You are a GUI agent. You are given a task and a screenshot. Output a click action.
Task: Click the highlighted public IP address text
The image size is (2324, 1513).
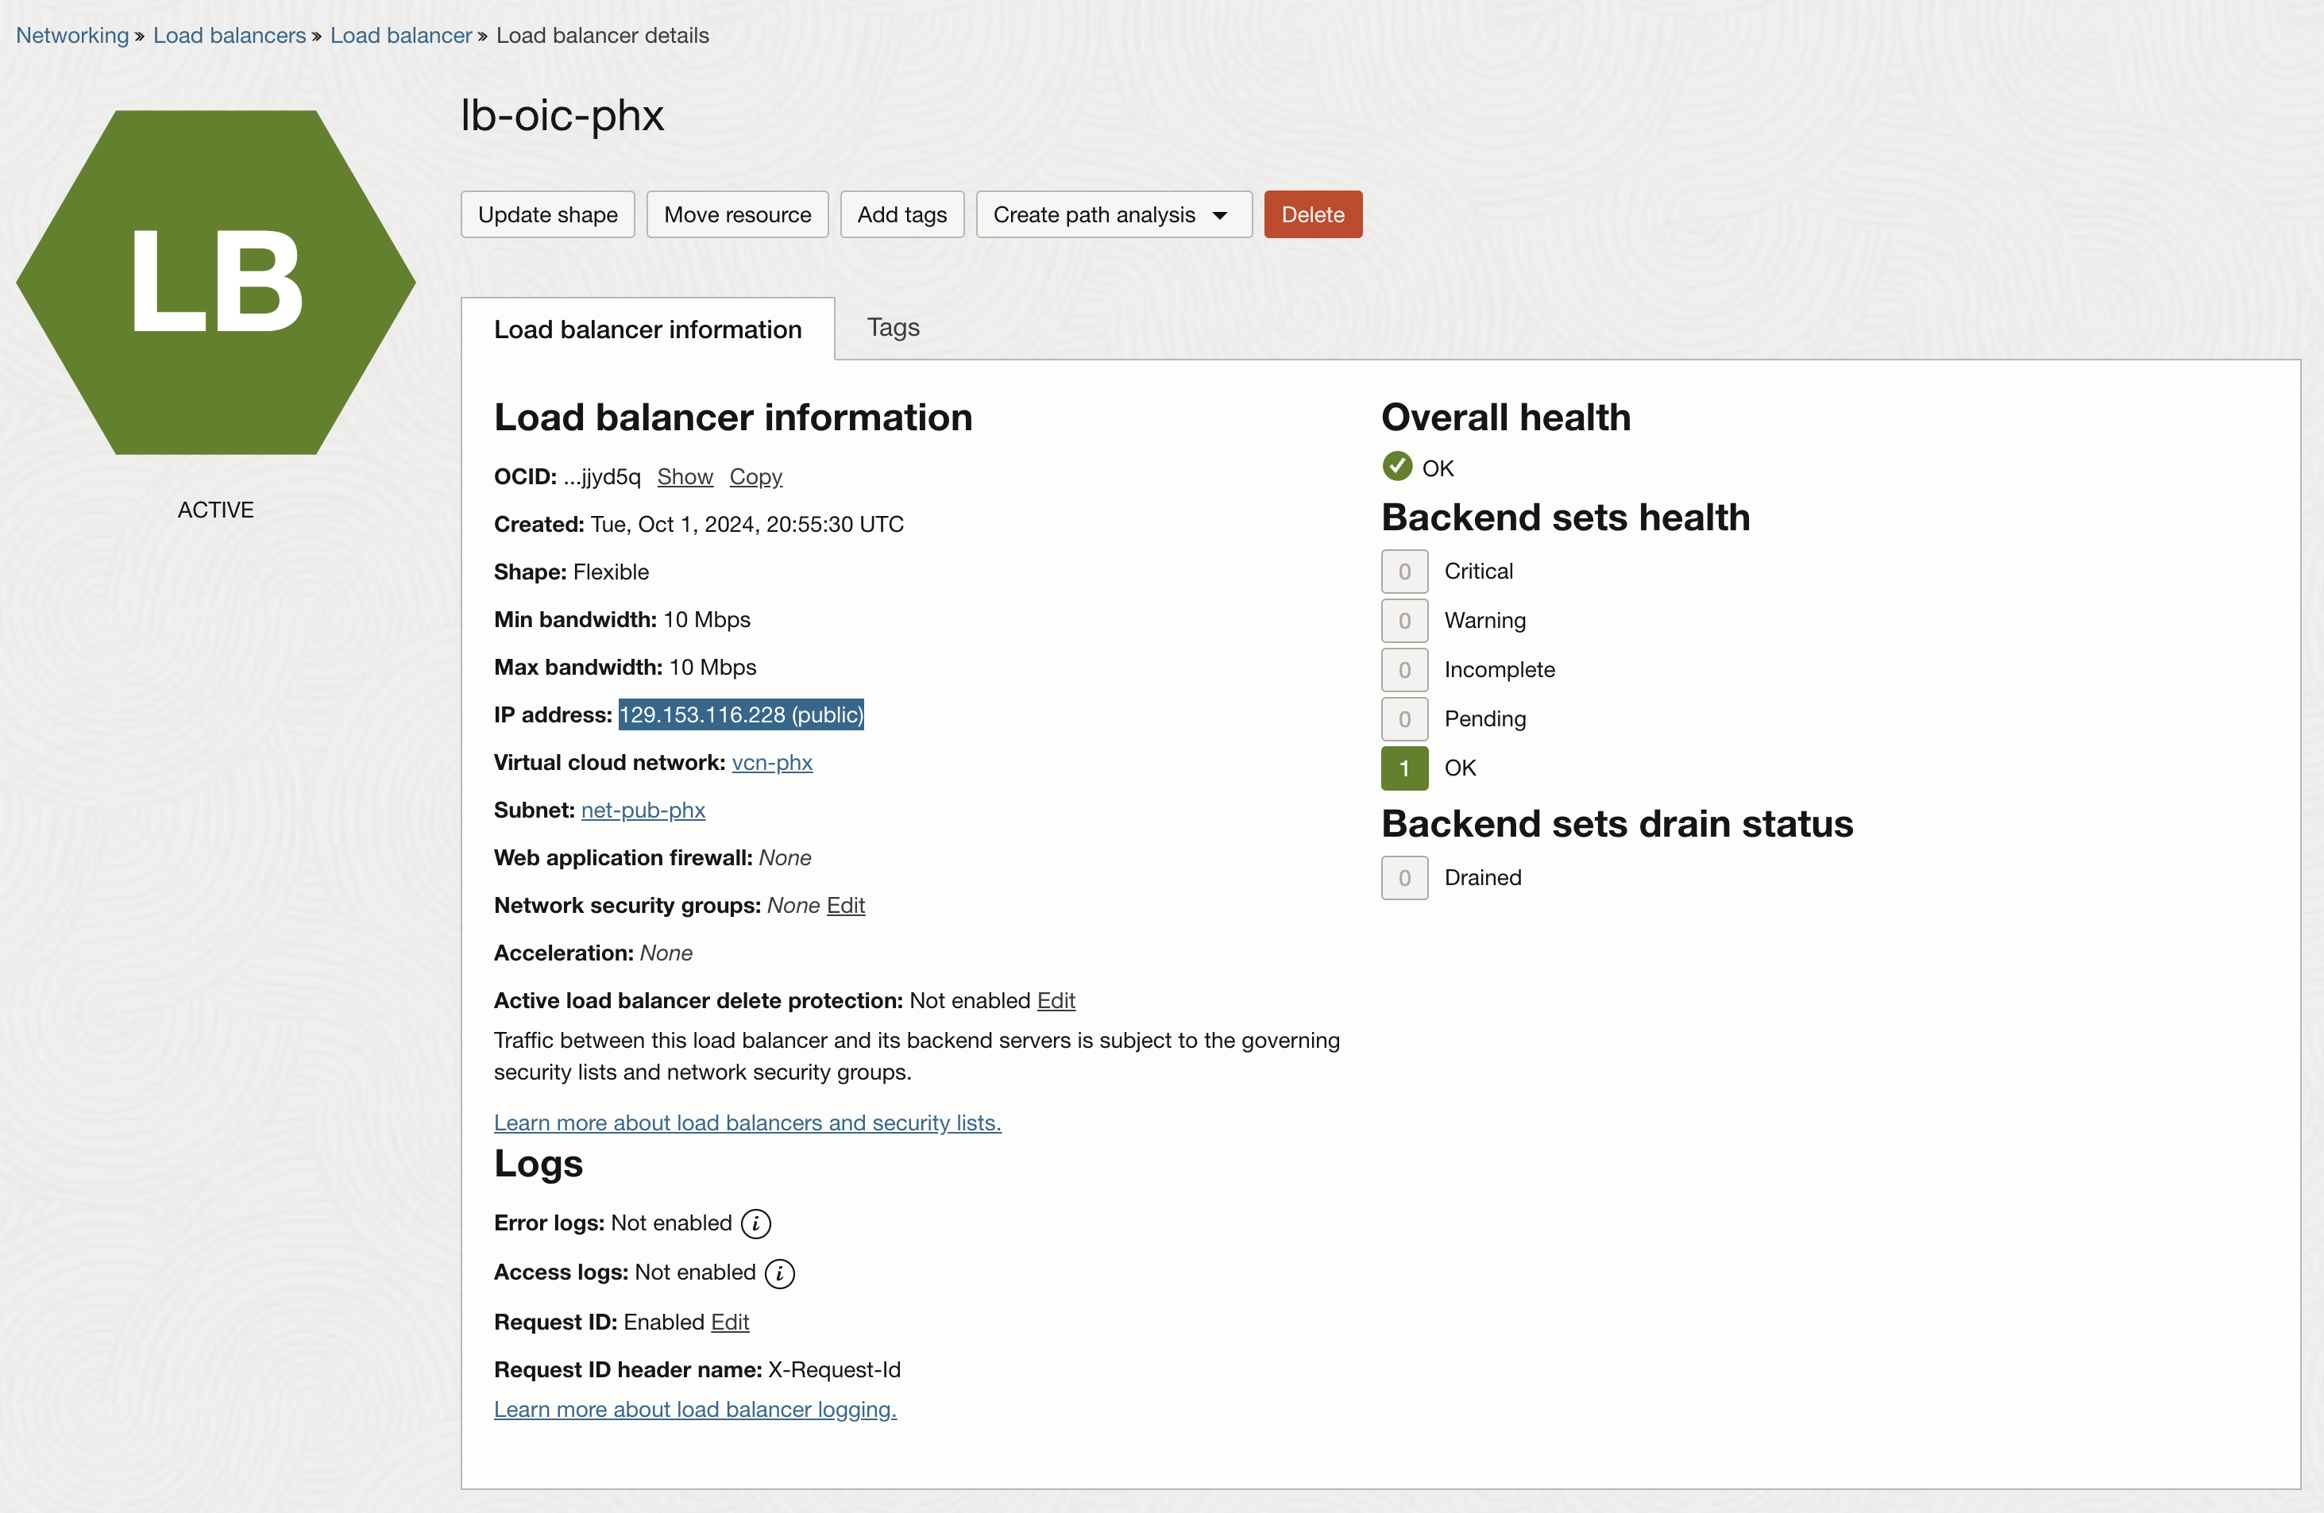(741, 714)
